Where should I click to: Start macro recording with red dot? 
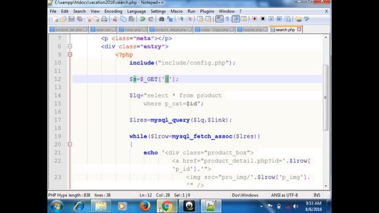click(254, 19)
